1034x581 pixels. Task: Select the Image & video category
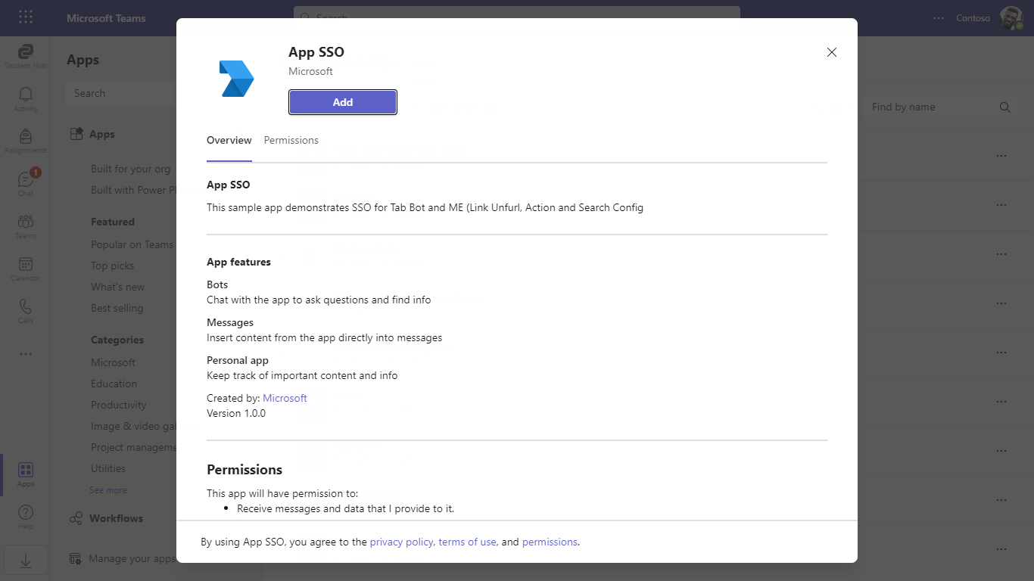(133, 426)
